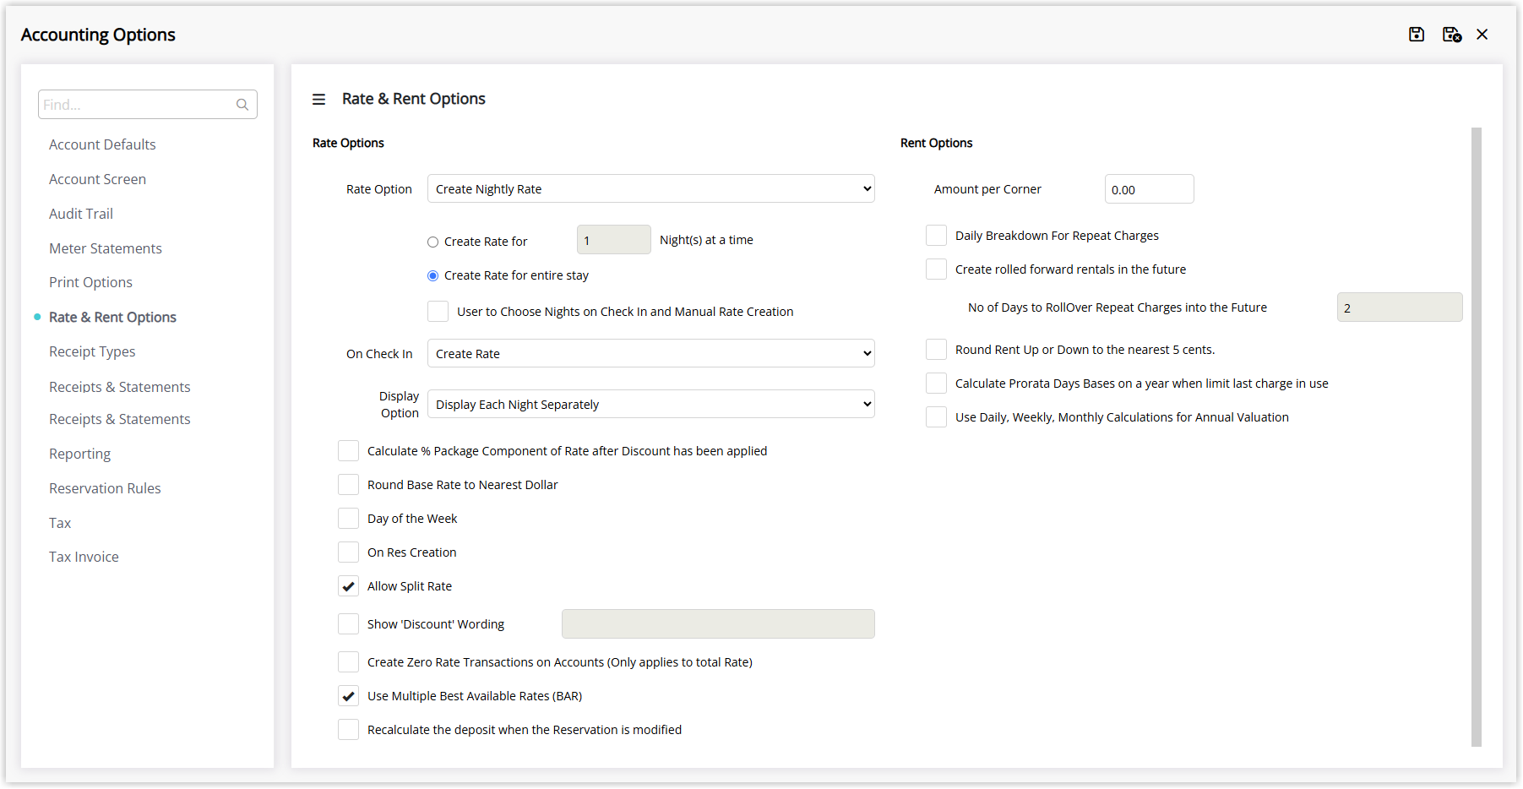The width and height of the screenshot is (1523, 789).
Task: Select 'Create Rate for entire stay' radio
Action: coord(432,275)
